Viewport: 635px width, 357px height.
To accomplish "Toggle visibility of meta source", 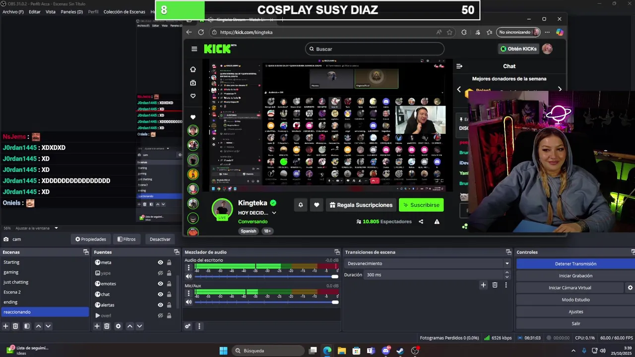I will tap(160, 262).
